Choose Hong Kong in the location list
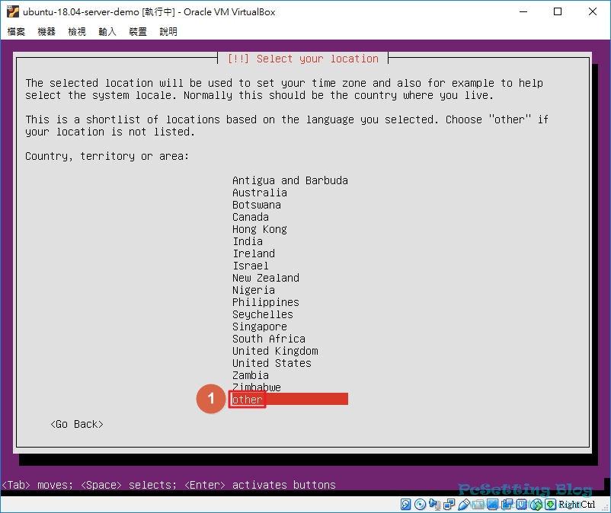This screenshot has width=611, height=513. [x=259, y=229]
